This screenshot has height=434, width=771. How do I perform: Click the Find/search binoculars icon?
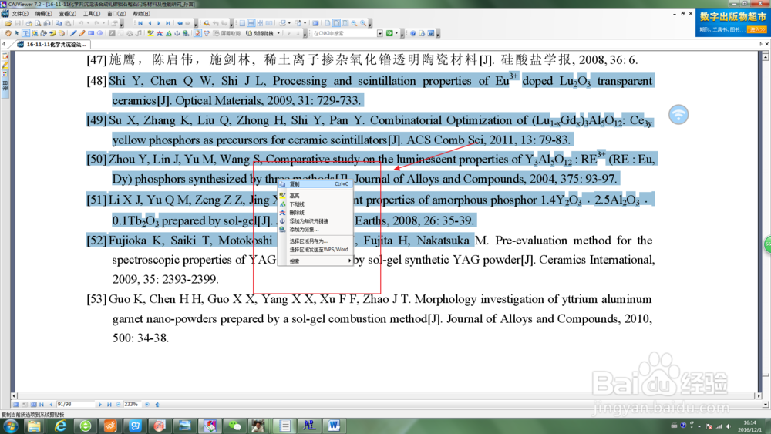[x=207, y=23]
